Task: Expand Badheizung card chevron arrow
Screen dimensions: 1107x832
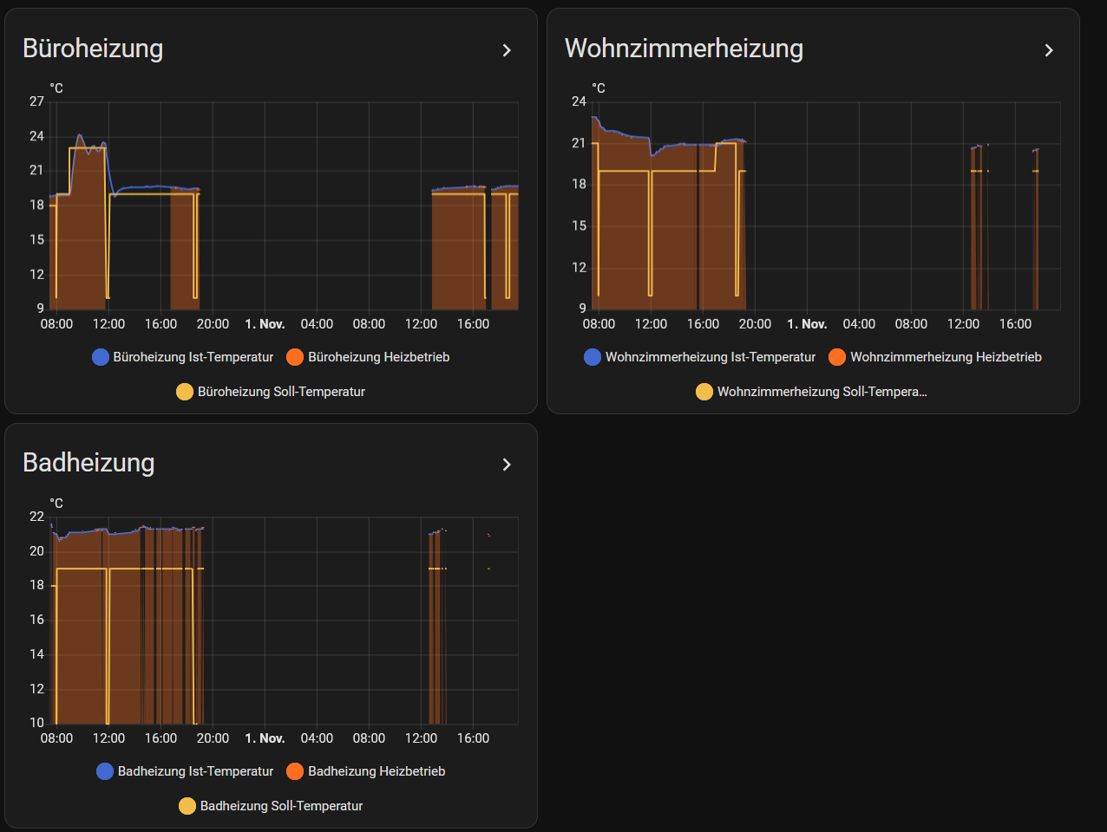Action: pos(507,465)
